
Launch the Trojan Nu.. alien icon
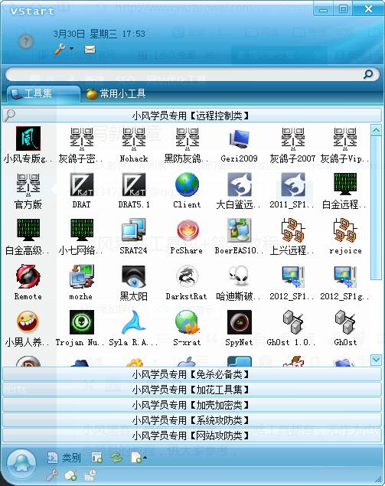click(x=82, y=322)
